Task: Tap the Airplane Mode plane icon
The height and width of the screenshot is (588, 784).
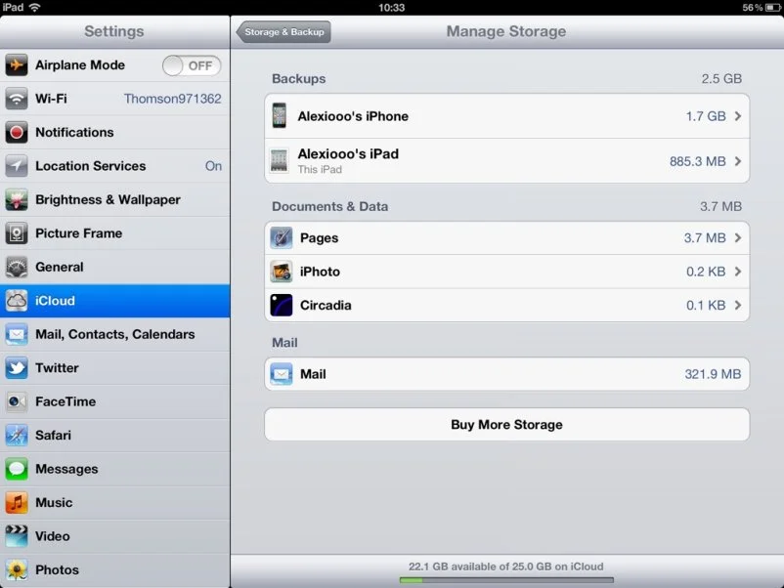Action: tap(17, 64)
